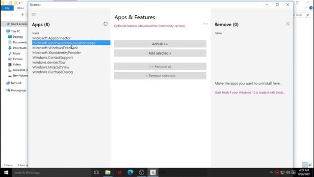This screenshot has width=314, height=177.
Task: Open Videos folder in Explorer sidebar
Action: [x=14, y=64]
